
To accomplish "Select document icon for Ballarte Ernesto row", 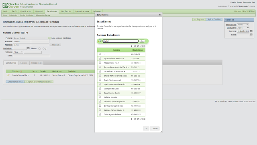I will pyautogui.click(x=100, y=97).
